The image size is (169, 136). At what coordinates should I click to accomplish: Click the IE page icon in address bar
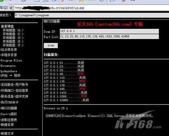point(12,8)
